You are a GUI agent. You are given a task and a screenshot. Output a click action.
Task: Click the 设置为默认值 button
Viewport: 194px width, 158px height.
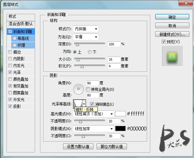point(78,147)
